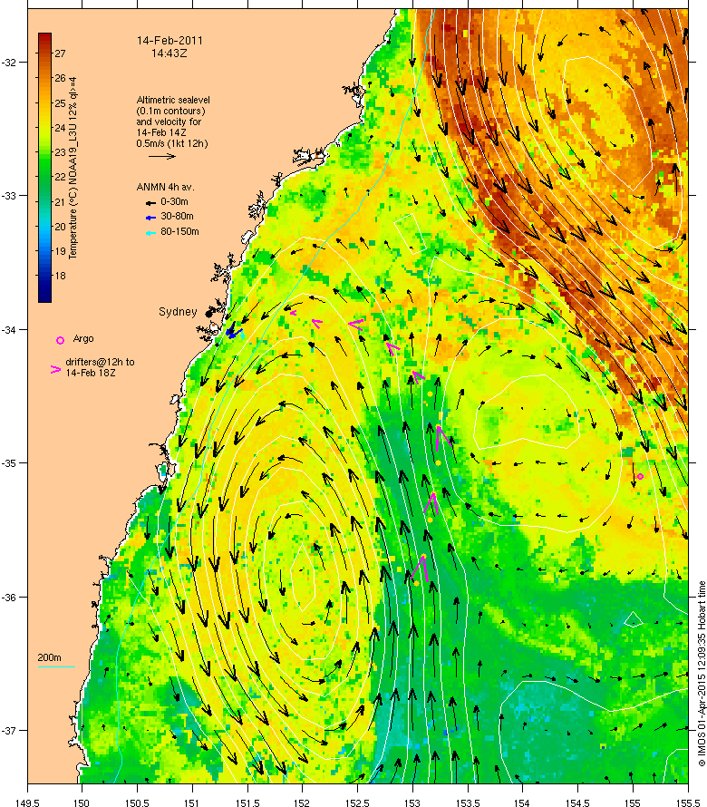Click the 80-150m depth legend label
707x807 pixels.
[x=179, y=231]
